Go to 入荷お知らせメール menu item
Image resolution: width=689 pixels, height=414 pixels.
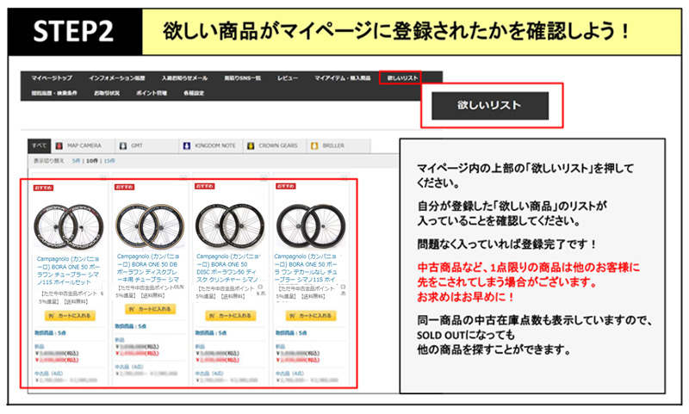(184, 77)
